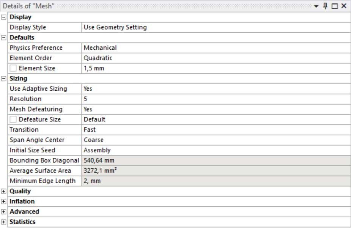This screenshot has height=231, width=351.
Task: Expand the Statistics section
Action: [x=4, y=222]
